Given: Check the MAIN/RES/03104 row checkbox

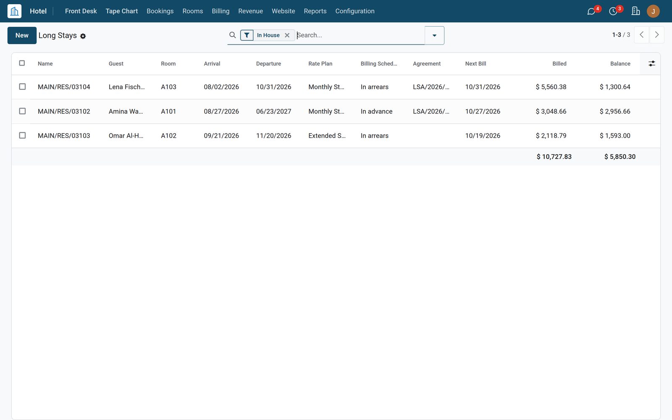Looking at the screenshot, I should coord(22,87).
